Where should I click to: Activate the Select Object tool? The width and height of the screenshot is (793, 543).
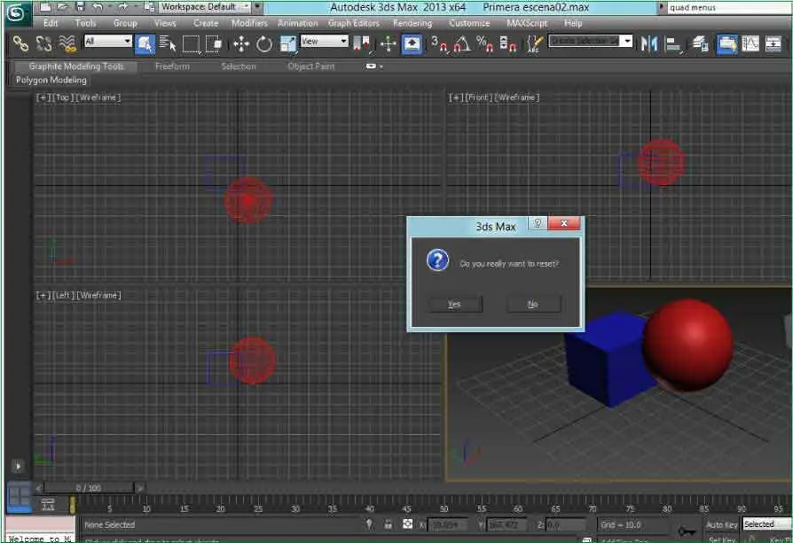coord(145,44)
